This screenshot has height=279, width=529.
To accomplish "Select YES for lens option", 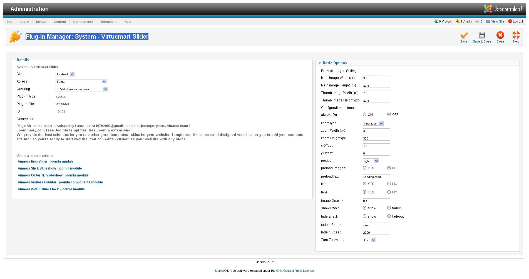I will coord(364,192).
